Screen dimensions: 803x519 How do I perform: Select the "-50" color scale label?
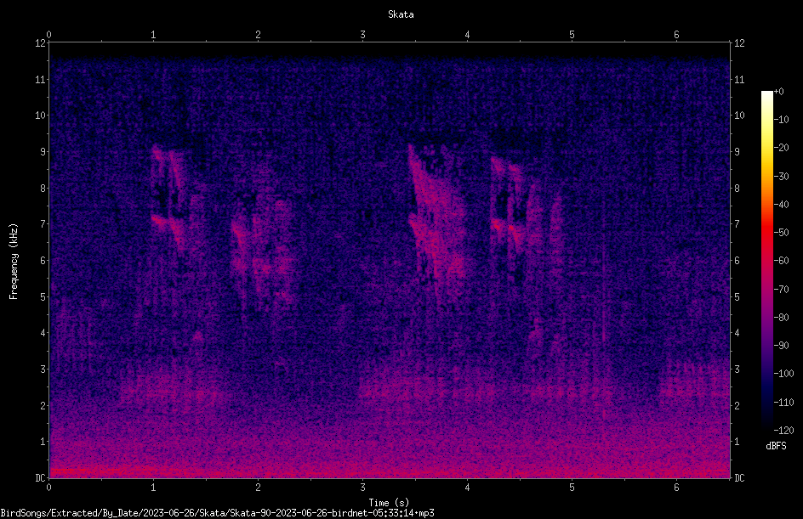coord(781,233)
